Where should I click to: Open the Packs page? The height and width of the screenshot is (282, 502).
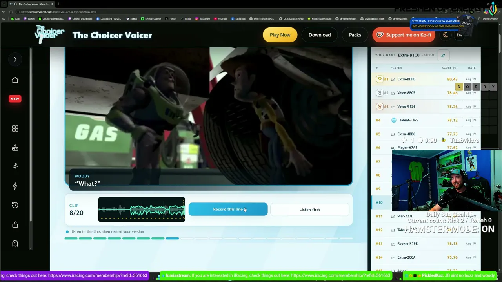tap(355, 35)
